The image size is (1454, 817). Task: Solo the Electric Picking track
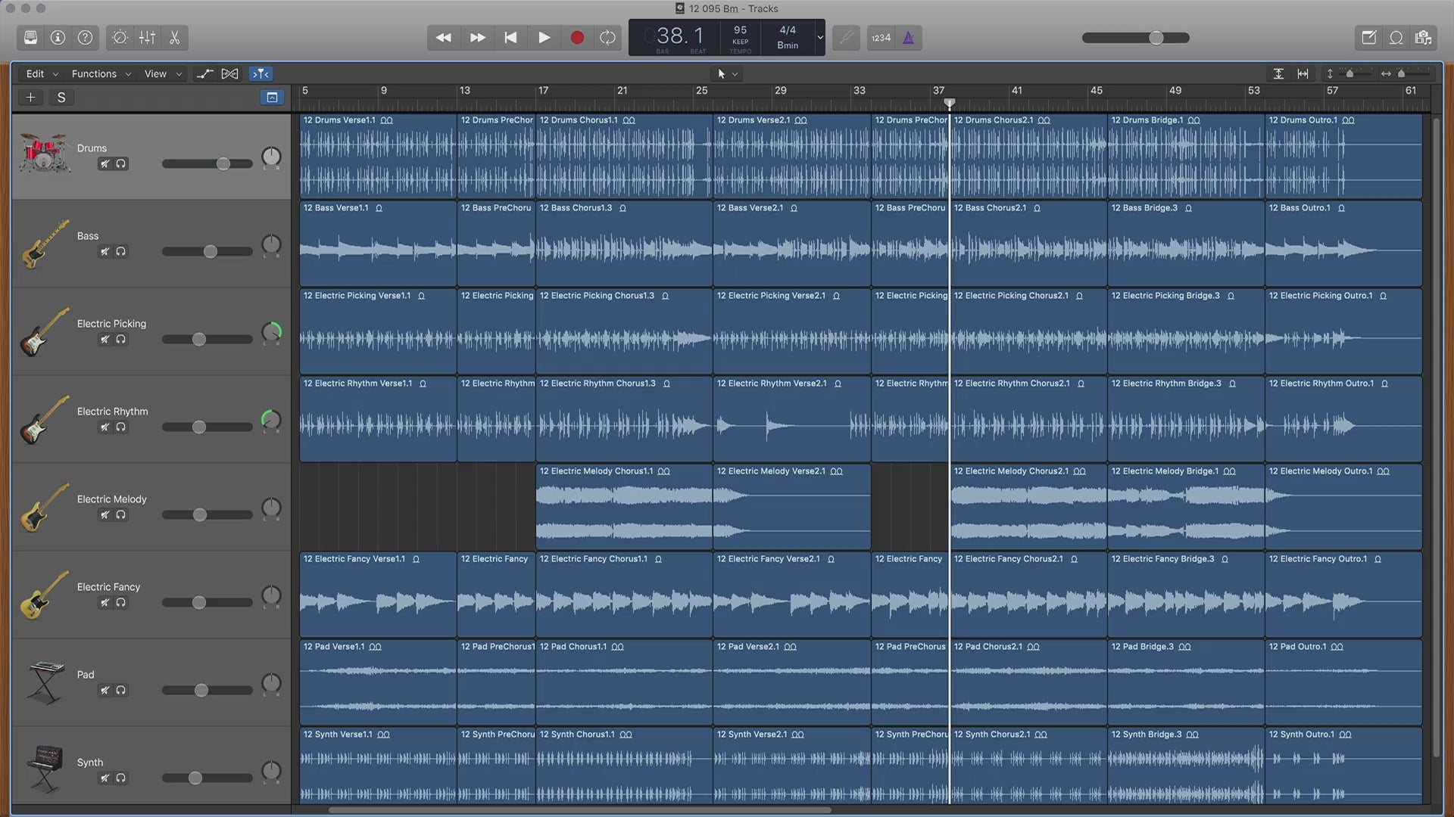point(121,340)
